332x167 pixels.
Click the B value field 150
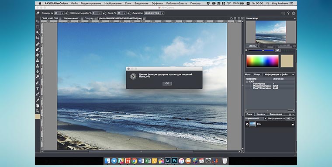[x=277, y=50]
